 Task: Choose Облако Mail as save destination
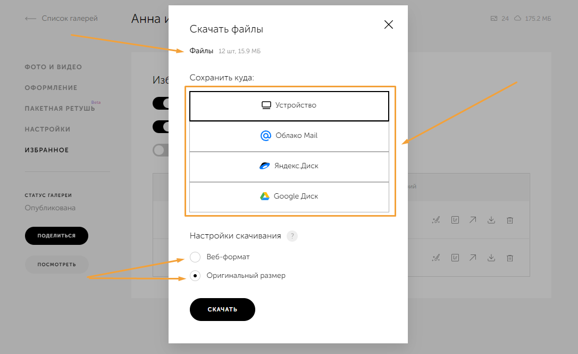click(x=289, y=136)
